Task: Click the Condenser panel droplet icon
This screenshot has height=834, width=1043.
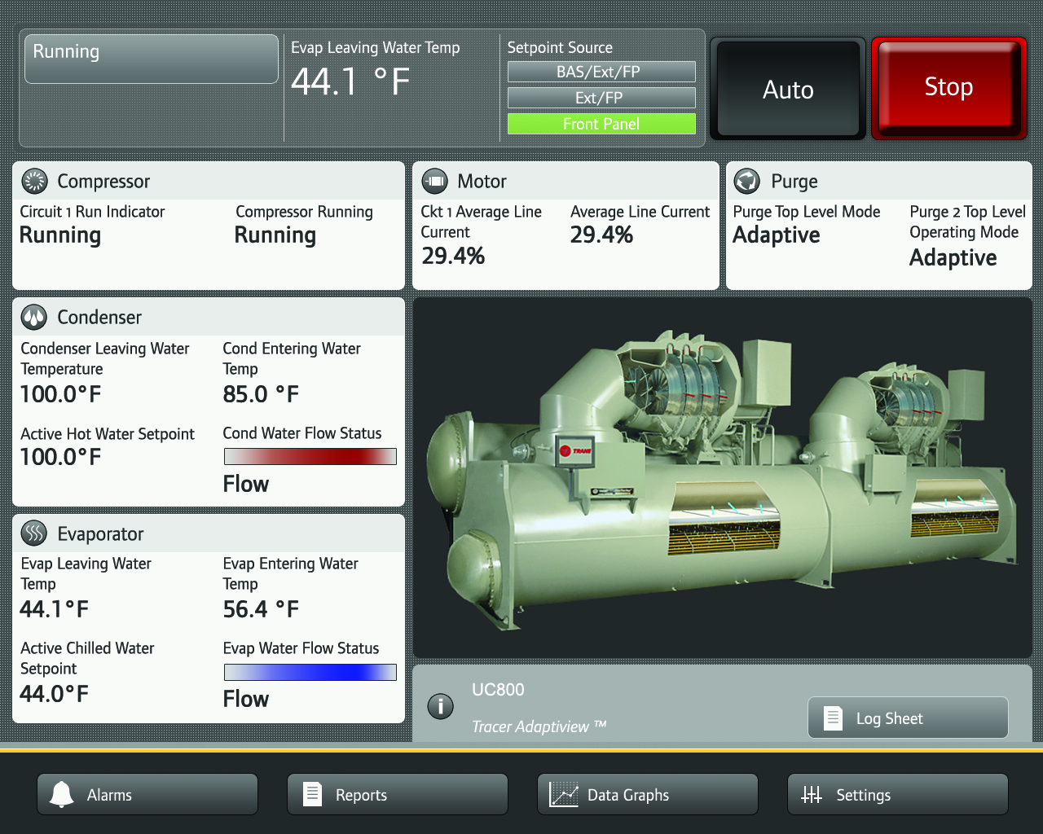Action: pyautogui.click(x=33, y=317)
